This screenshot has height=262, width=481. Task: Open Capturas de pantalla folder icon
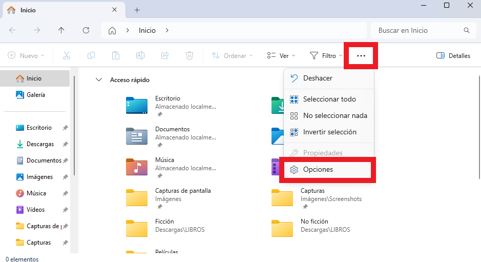tap(137, 198)
